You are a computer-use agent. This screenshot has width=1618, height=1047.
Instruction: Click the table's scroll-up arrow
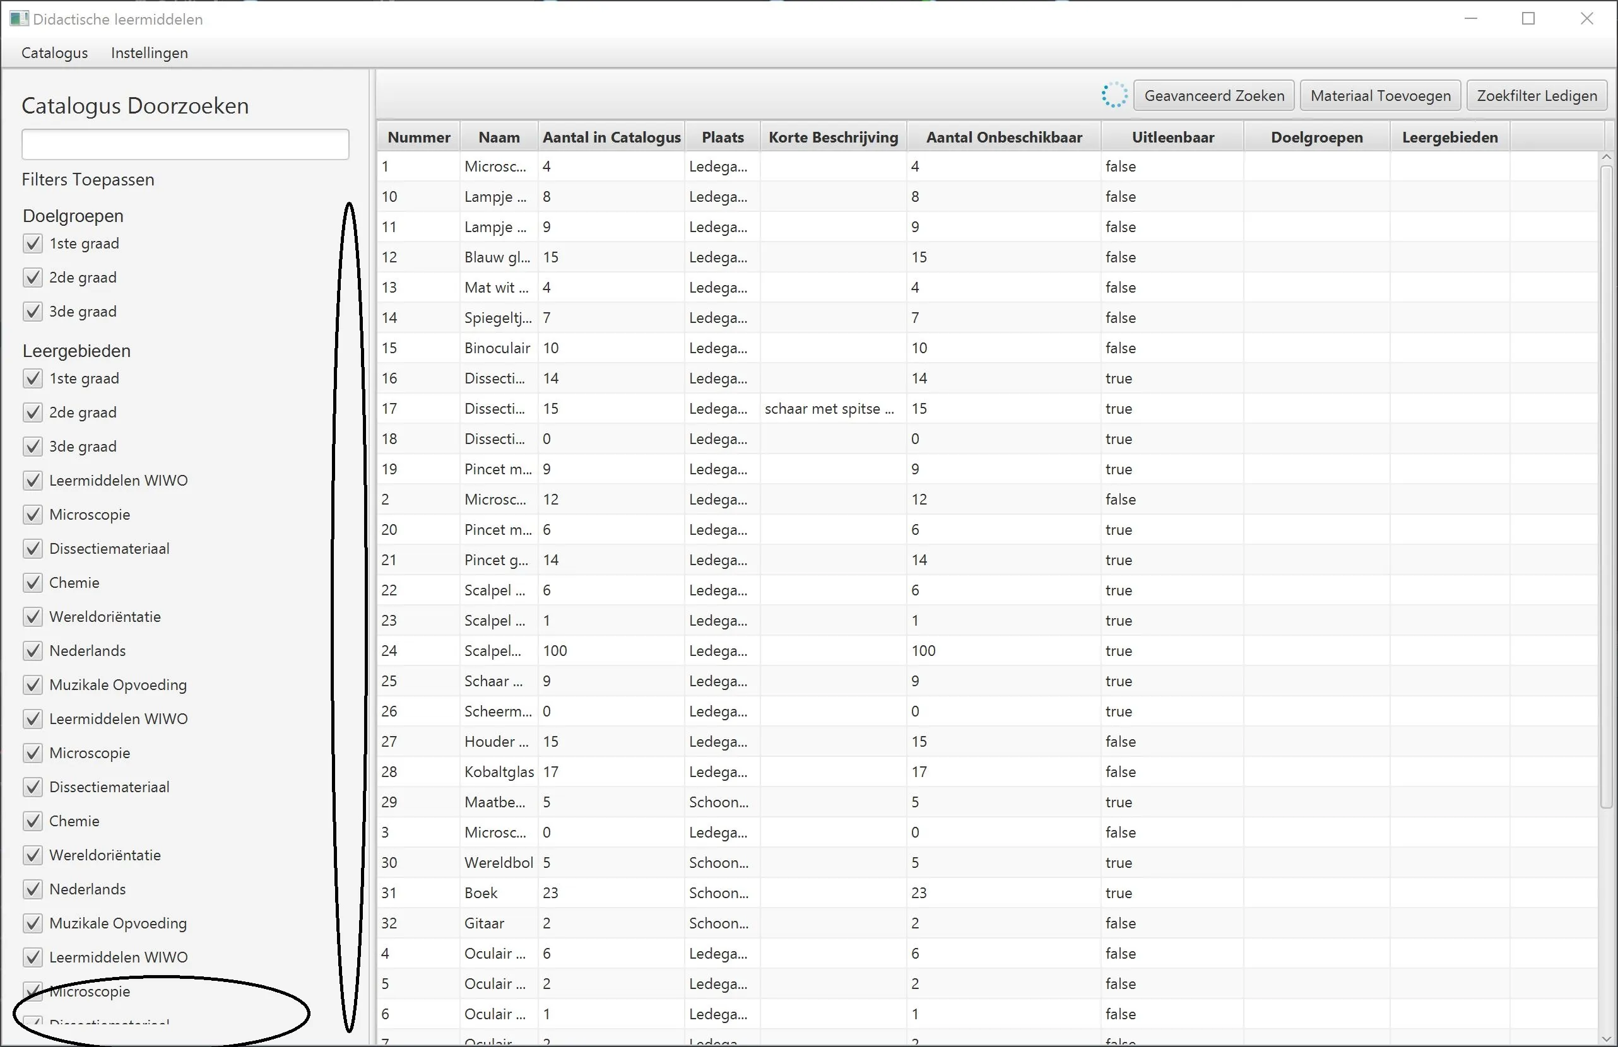tap(1606, 158)
